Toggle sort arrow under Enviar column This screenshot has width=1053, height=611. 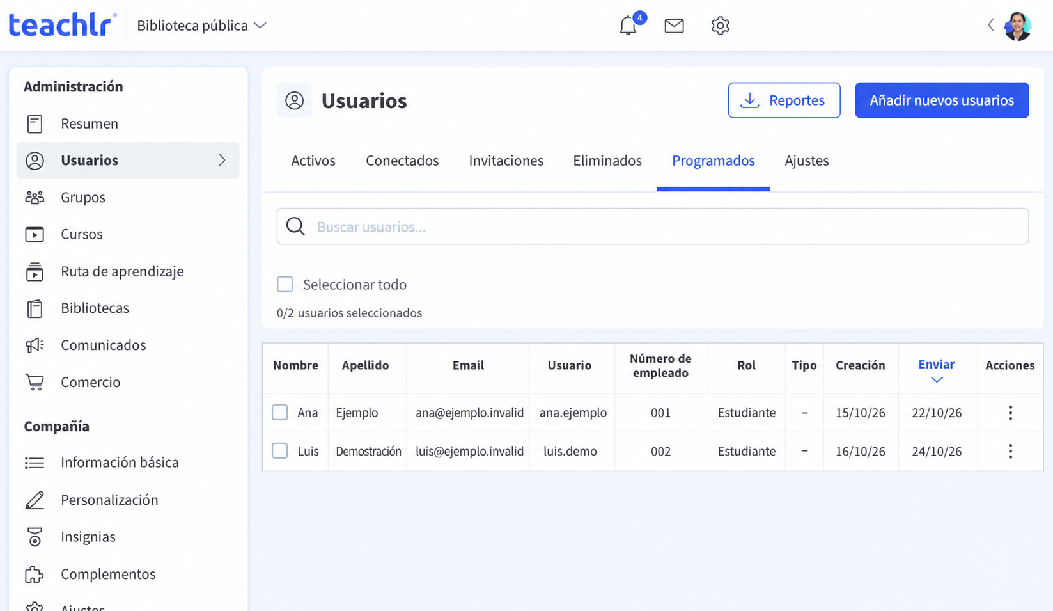click(x=937, y=379)
